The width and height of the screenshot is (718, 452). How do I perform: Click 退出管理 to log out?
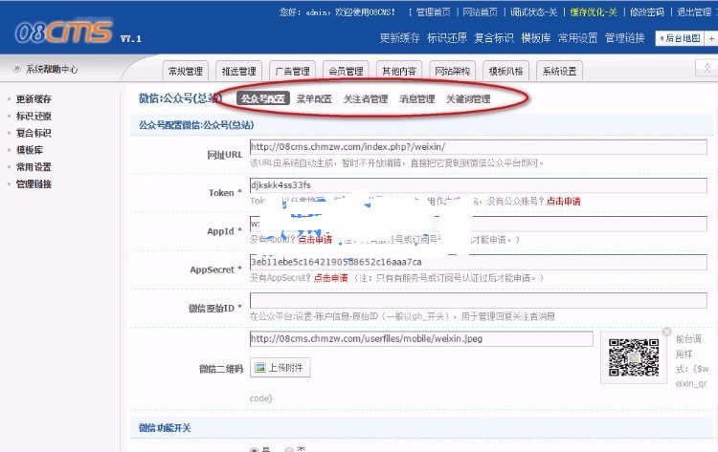pyautogui.click(x=694, y=12)
